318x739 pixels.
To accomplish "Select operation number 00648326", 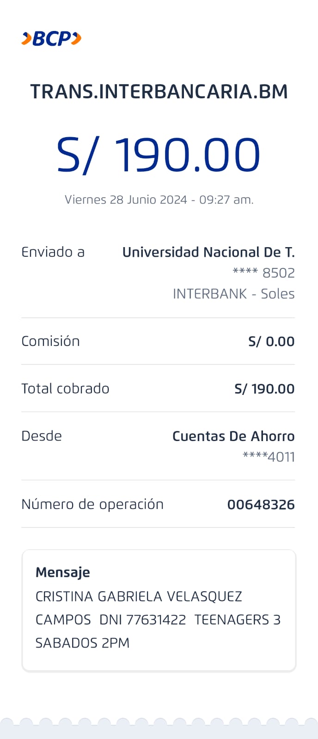I will pyautogui.click(x=261, y=504).
